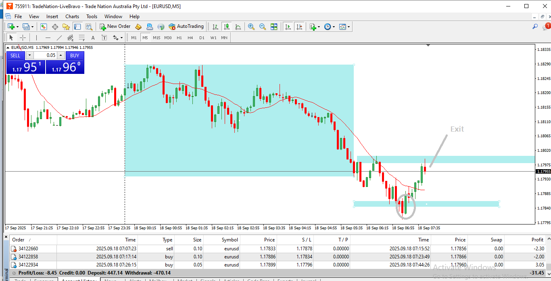Viewport: 551px width, 281px height.
Task: Toggle the AutoTrading button
Action: (x=186, y=27)
